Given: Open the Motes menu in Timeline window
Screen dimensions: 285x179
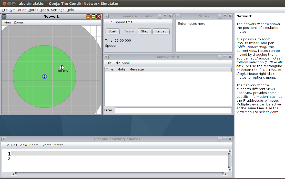Looking at the screenshot, I should [58, 145].
